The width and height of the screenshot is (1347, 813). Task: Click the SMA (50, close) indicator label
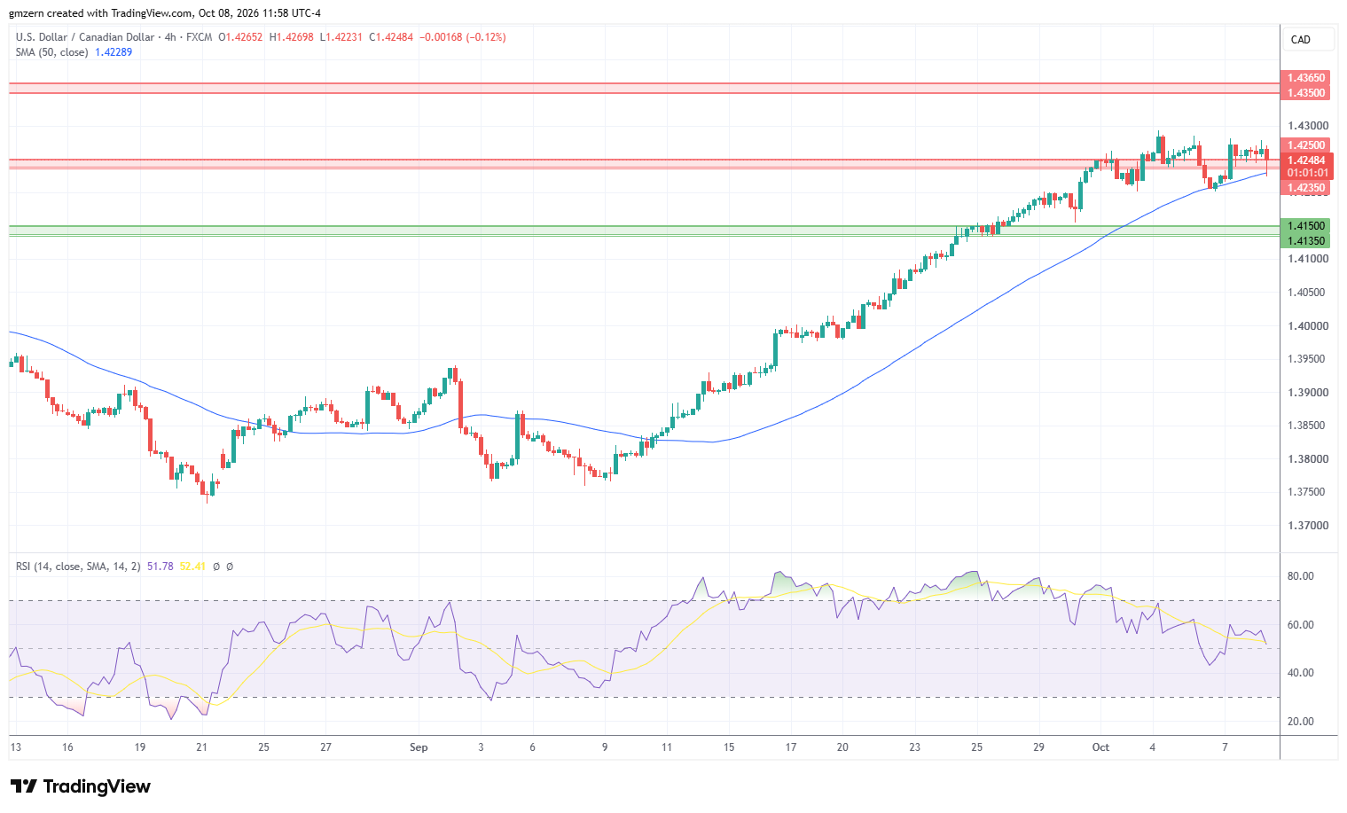coord(51,52)
